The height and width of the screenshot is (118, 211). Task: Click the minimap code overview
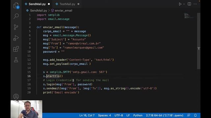(x=190, y=15)
